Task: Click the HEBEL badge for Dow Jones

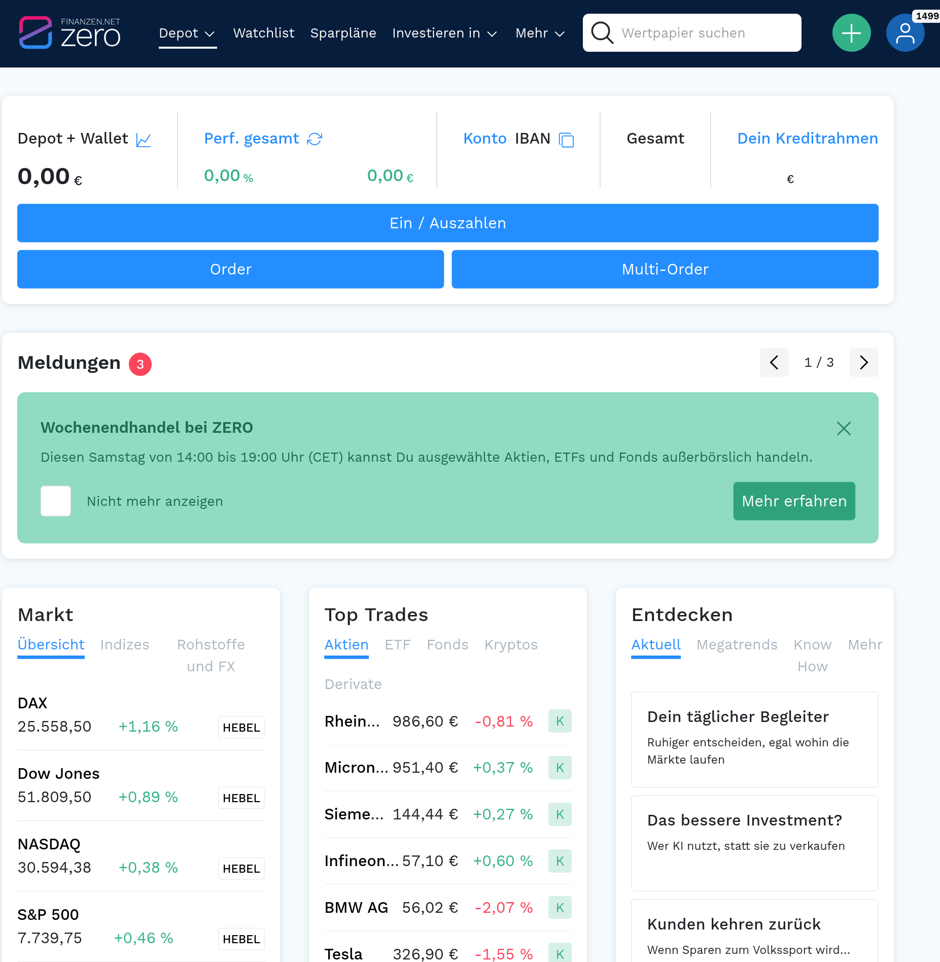Action: click(241, 798)
